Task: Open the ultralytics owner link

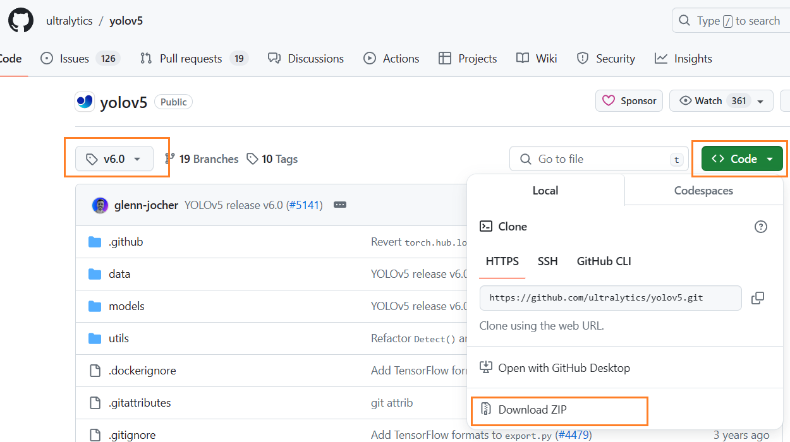Action: 70,21
